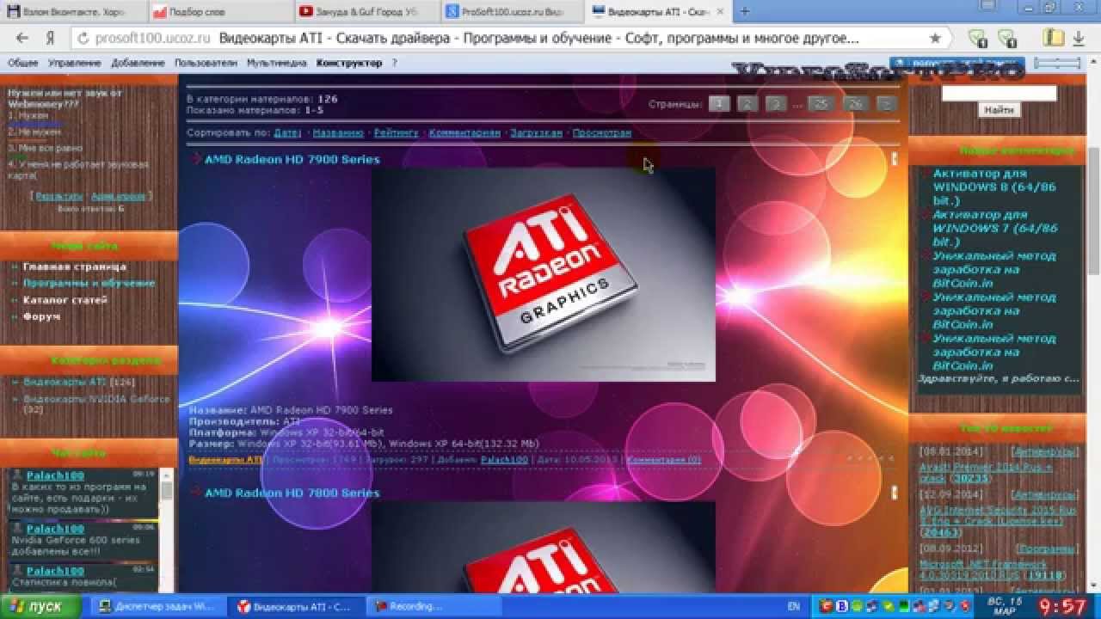The height and width of the screenshot is (619, 1101).
Task: Sort materials by 'Рейтингу'
Action: coord(397,133)
